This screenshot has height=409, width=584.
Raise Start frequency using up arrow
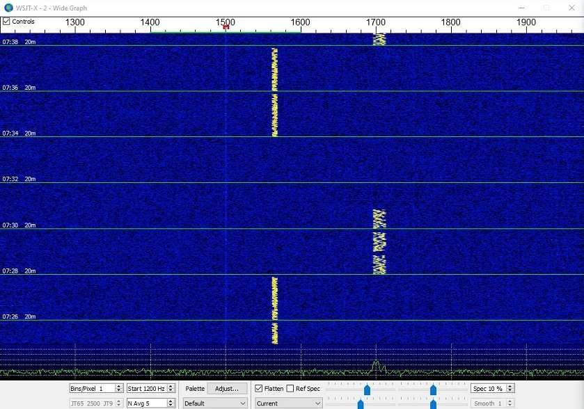(171, 386)
